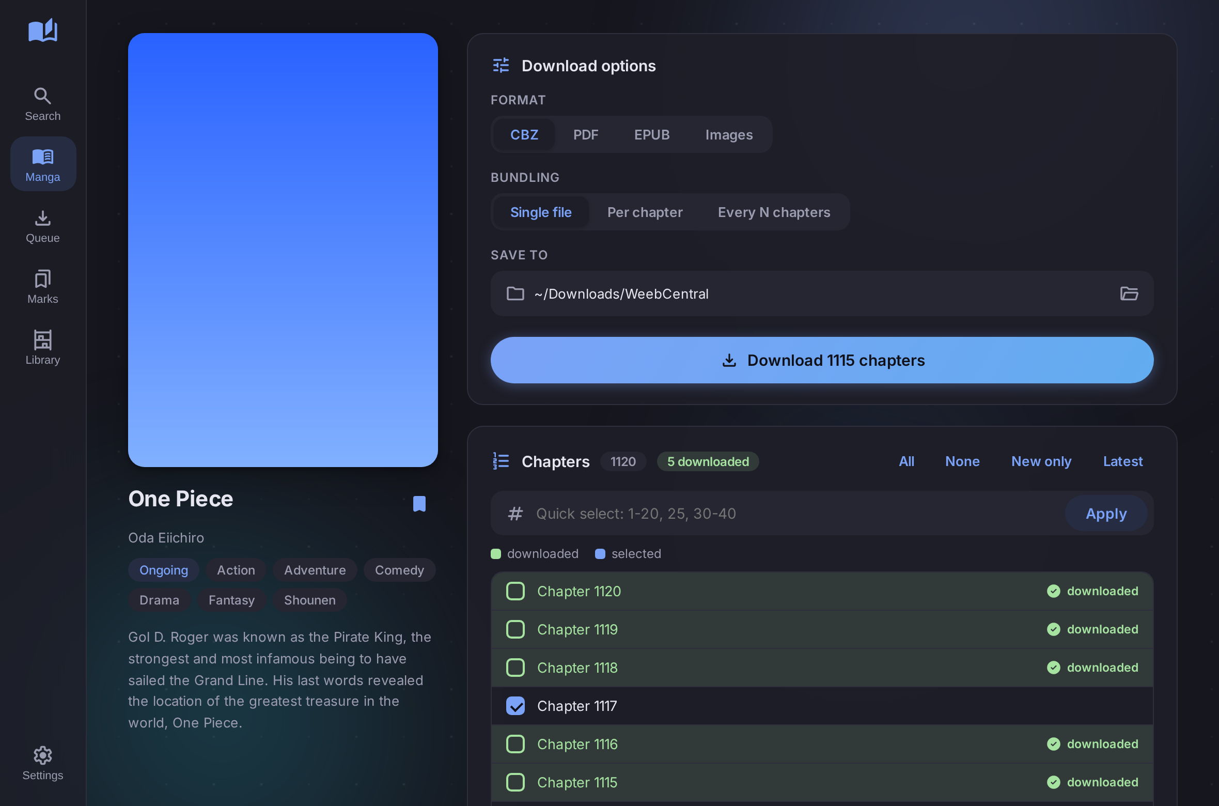Click the blue selected legend swatch
Screen dimensions: 1219x806
tap(600, 554)
